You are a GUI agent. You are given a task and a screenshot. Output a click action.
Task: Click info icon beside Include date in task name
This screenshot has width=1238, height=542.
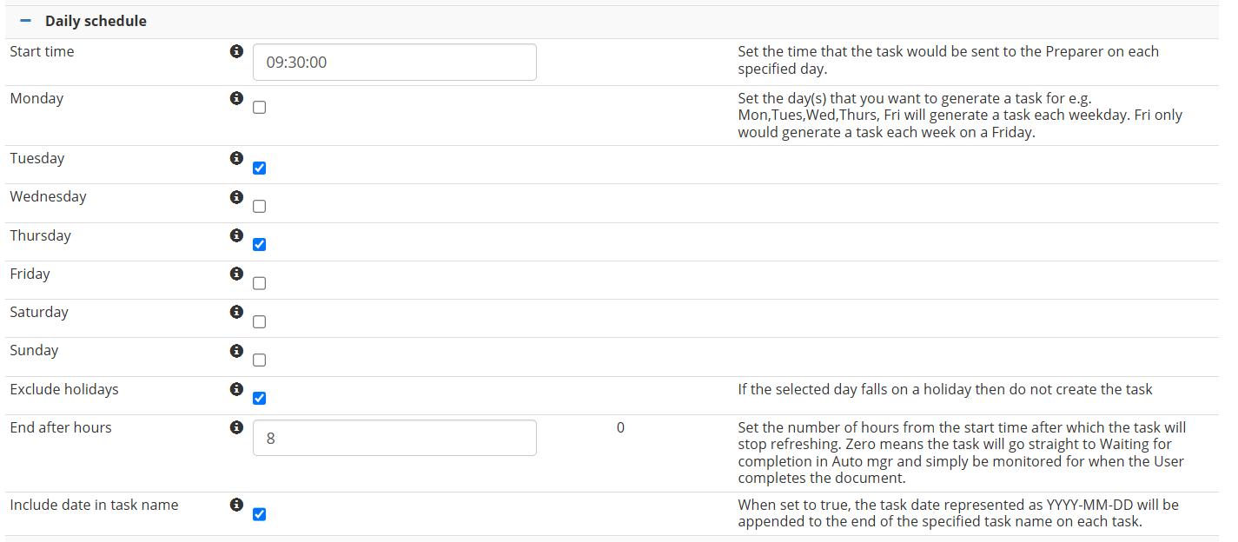click(236, 505)
